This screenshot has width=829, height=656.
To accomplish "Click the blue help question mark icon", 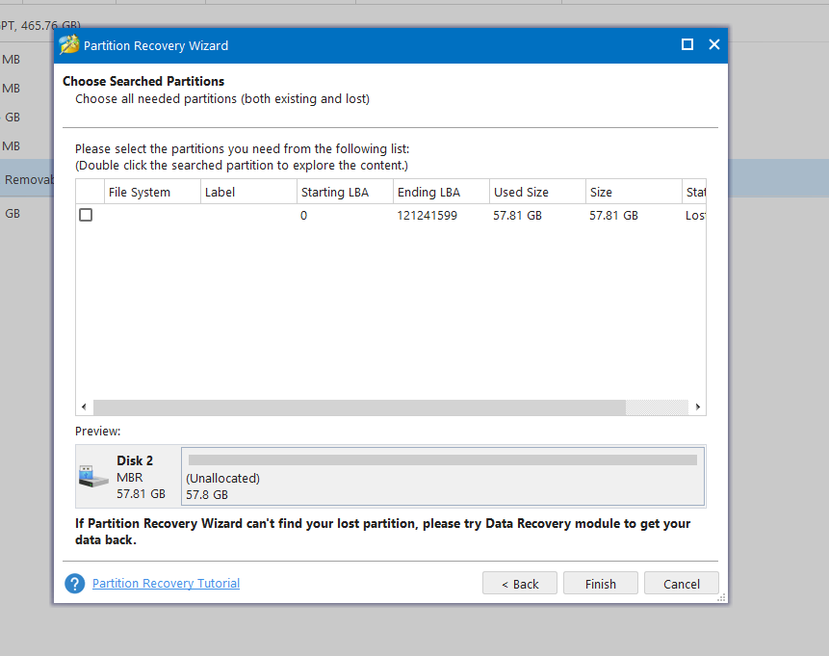I will 74,584.
